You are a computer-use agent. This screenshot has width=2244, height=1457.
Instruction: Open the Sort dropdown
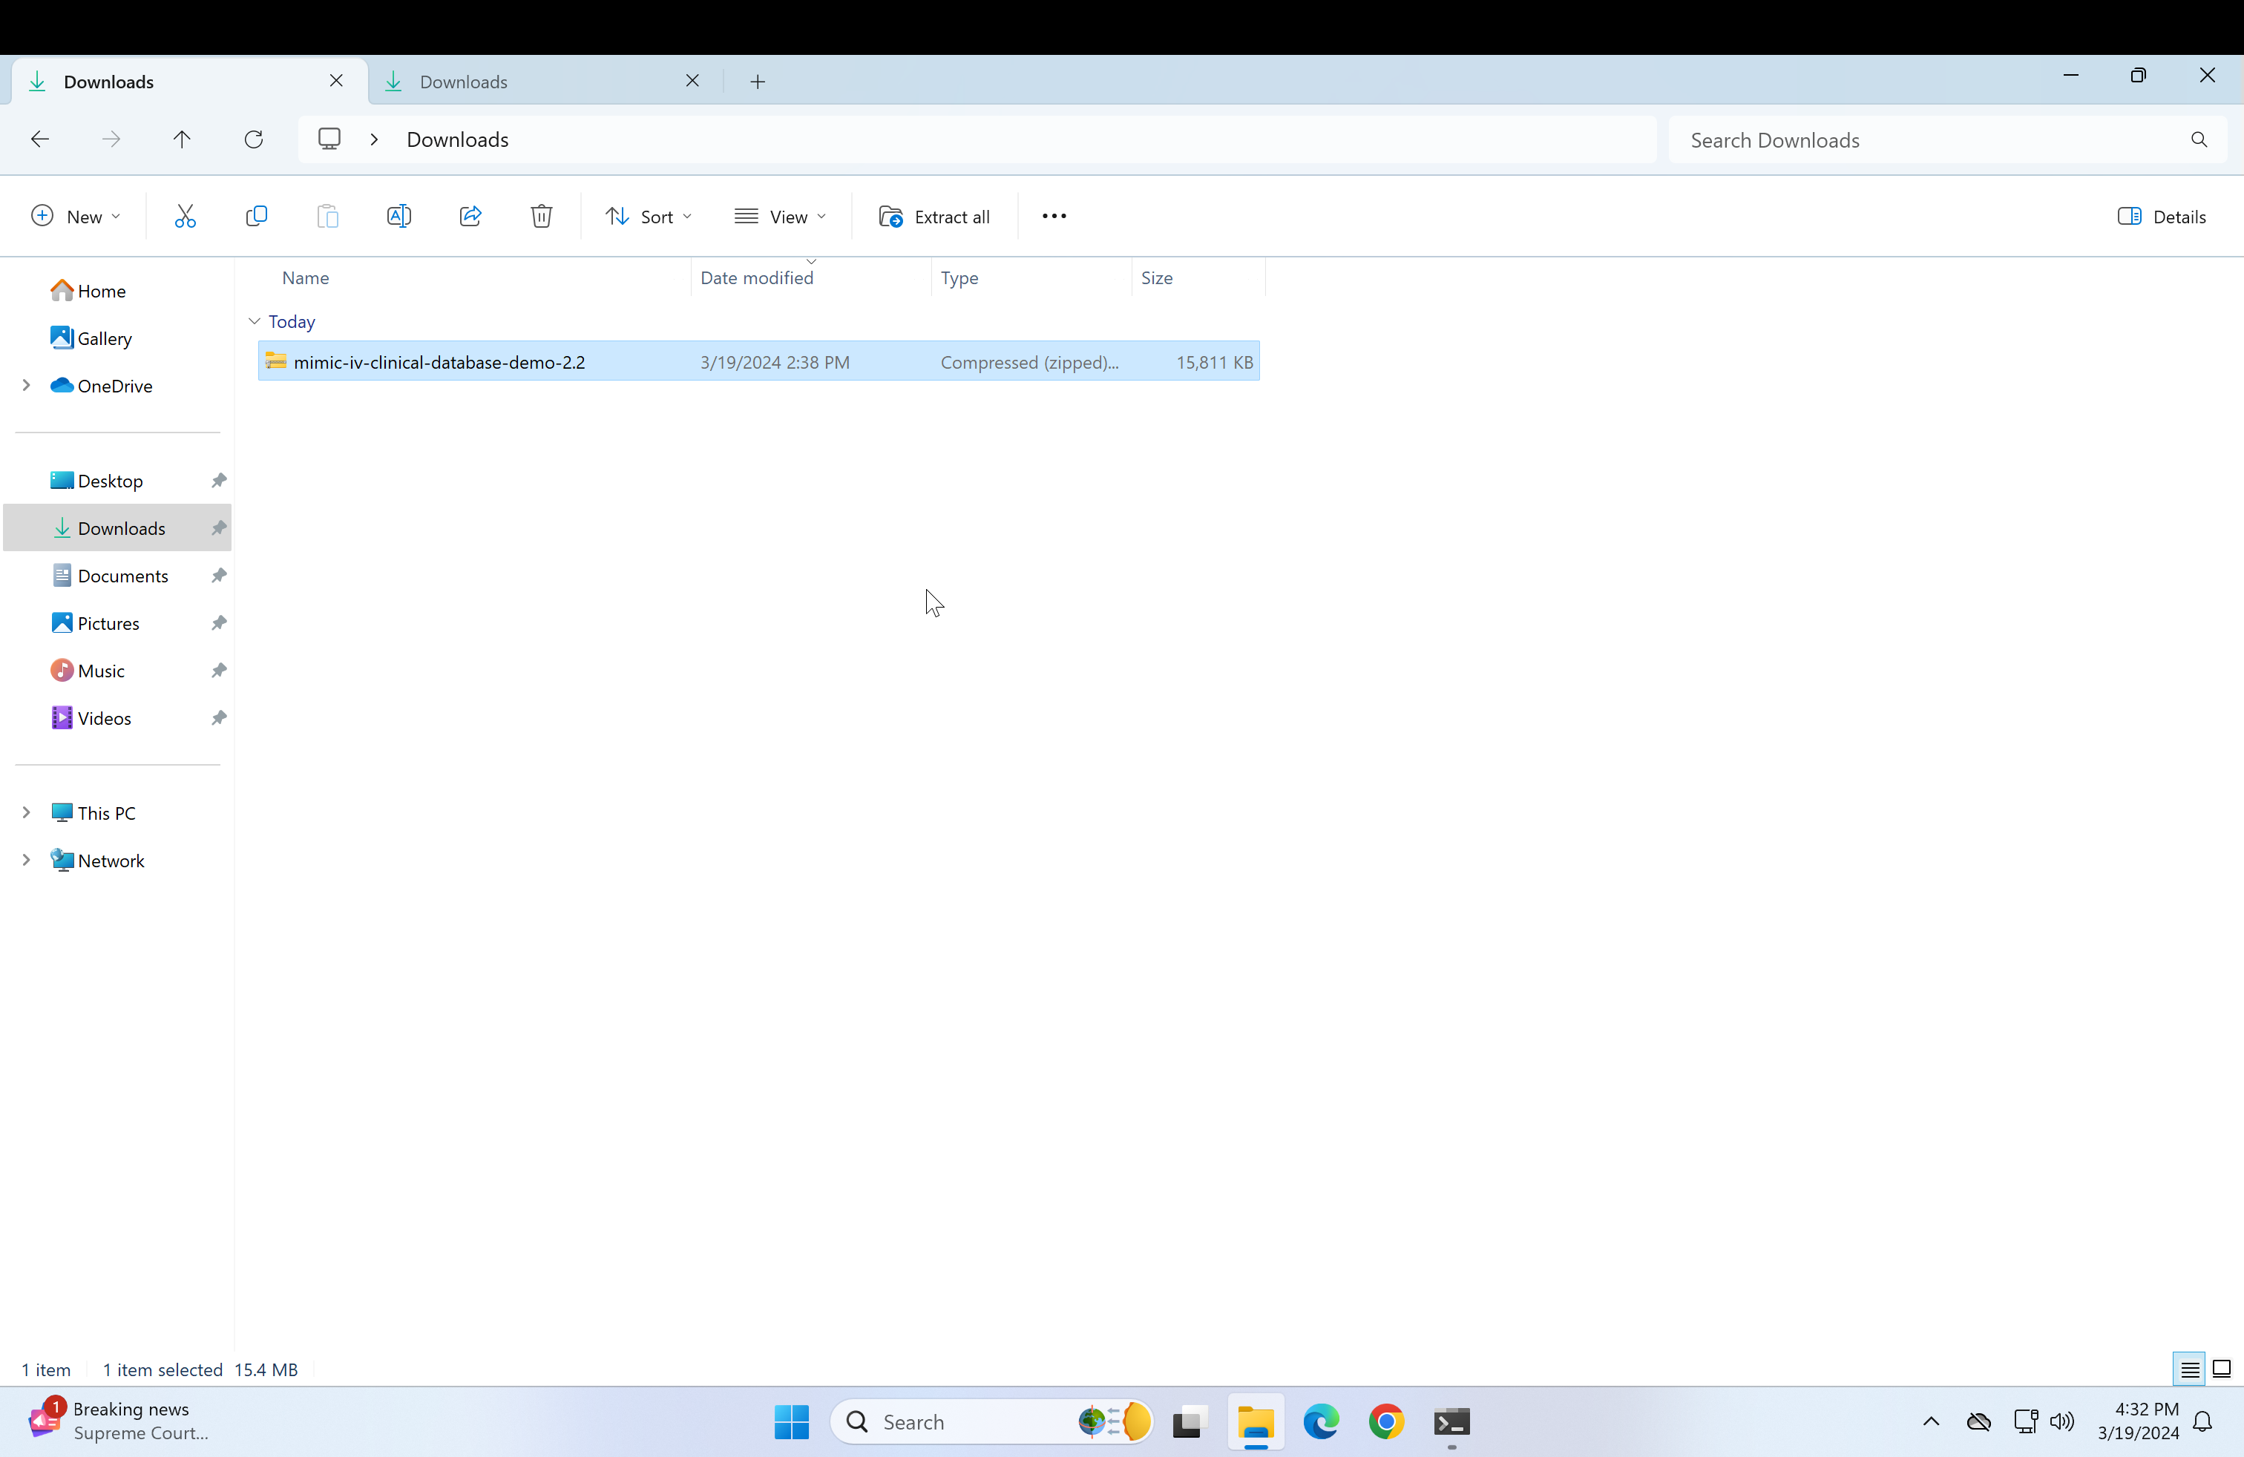[x=649, y=217]
